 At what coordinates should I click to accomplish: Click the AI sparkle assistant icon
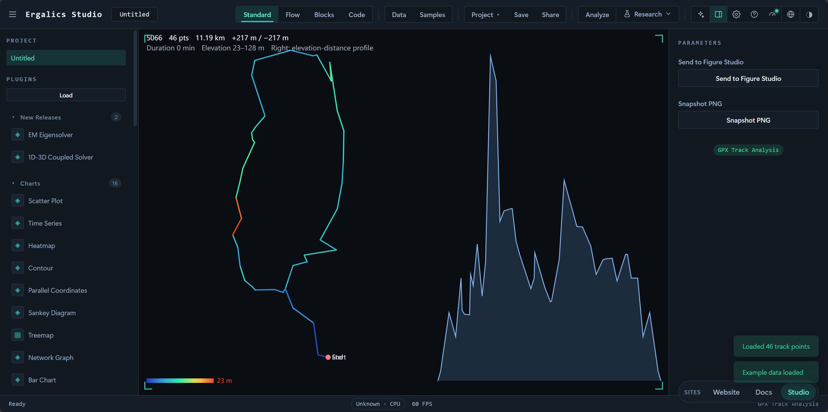(x=701, y=15)
